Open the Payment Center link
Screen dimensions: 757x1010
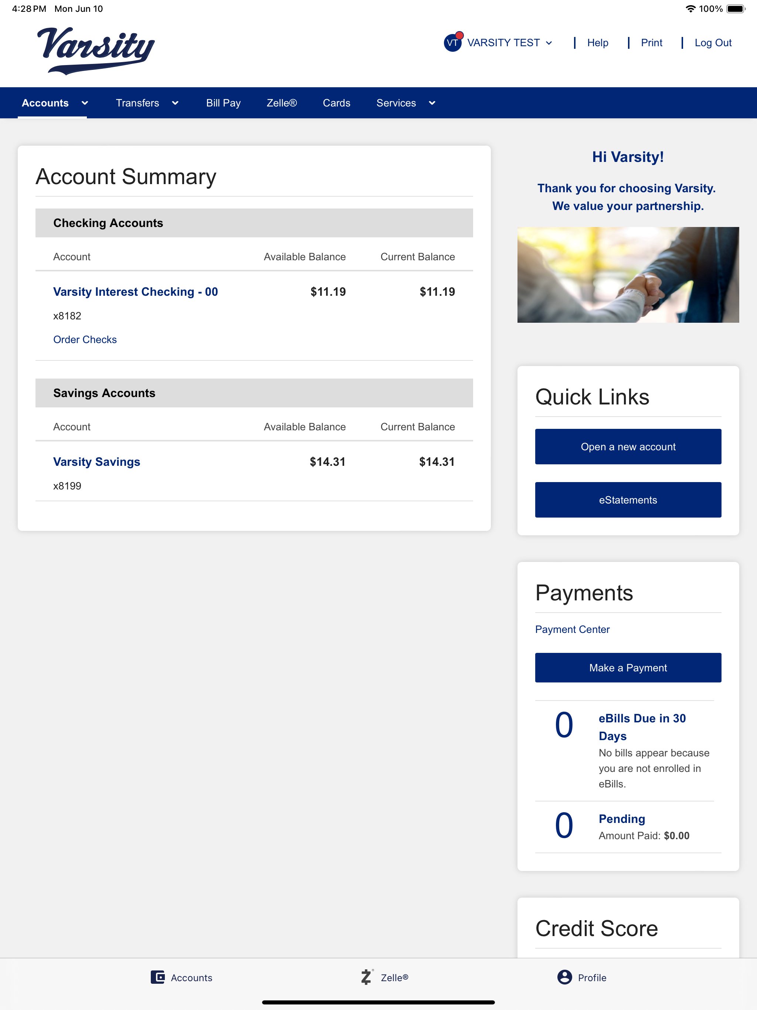tap(572, 629)
